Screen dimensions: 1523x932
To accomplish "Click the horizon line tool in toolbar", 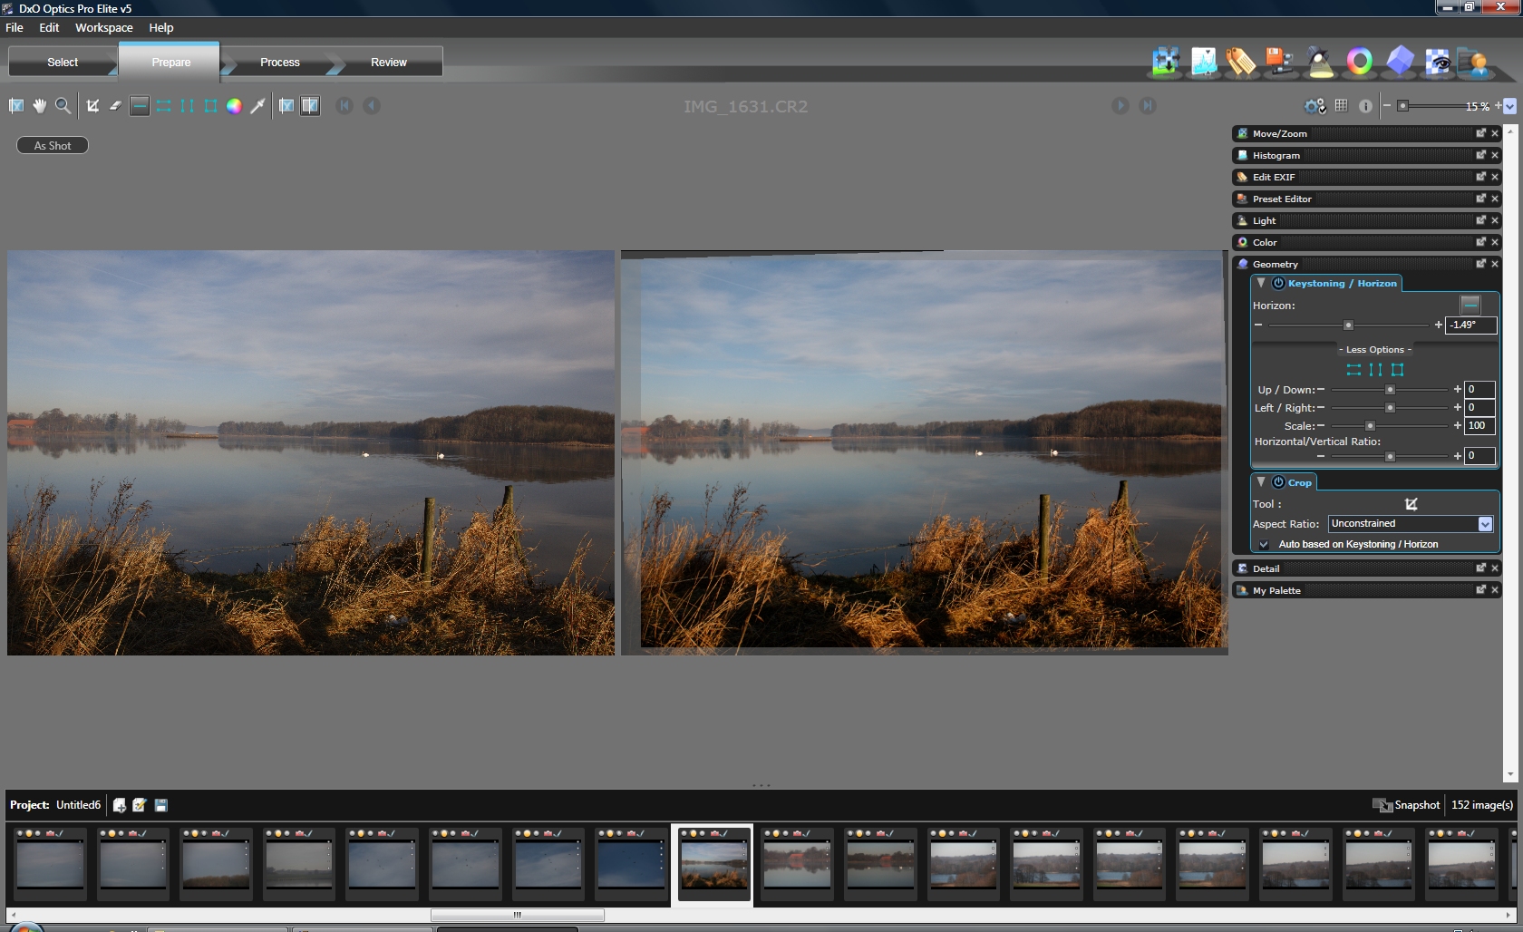I will [140, 106].
